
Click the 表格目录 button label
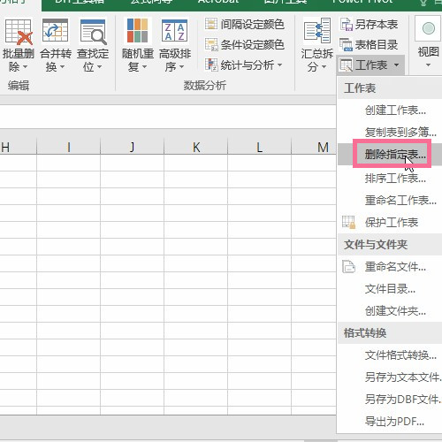coord(377,45)
